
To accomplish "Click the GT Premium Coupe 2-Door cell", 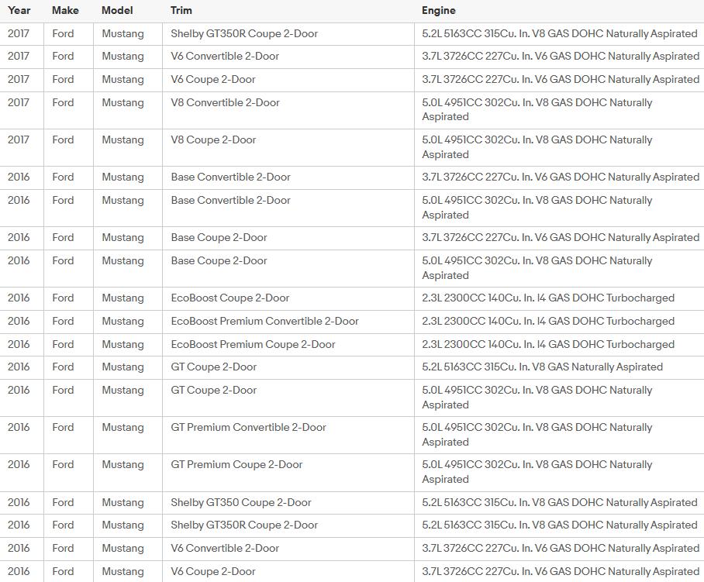I will [x=236, y=464].
